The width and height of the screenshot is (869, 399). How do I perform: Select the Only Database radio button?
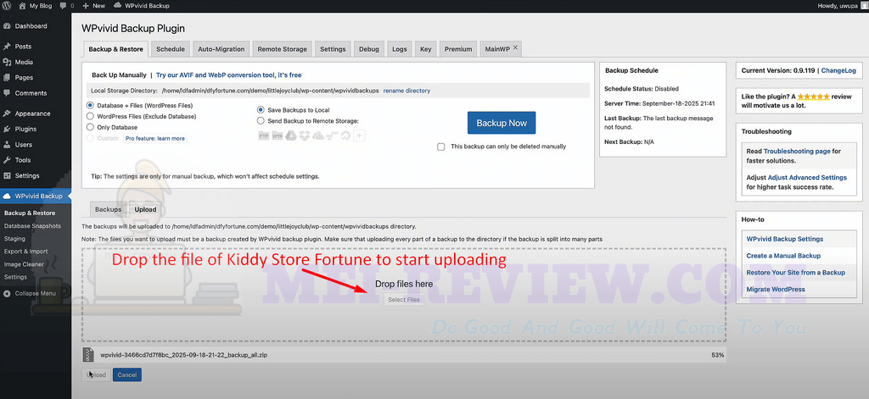tap(90, 127)
